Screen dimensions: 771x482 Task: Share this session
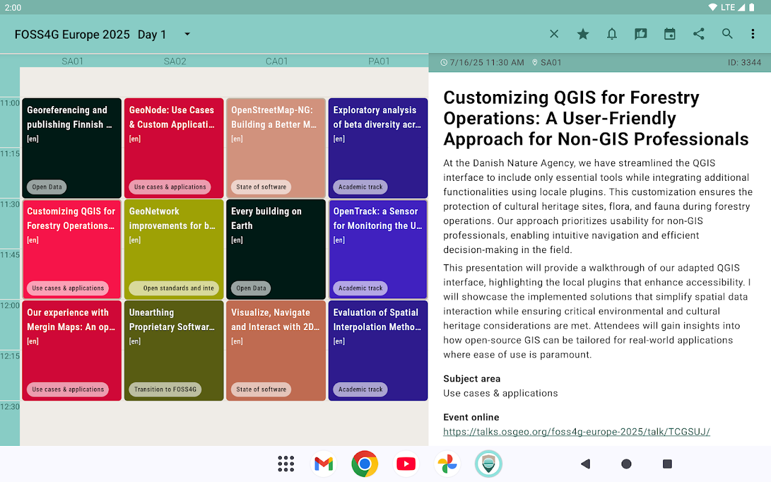click(x=699, y=34)
